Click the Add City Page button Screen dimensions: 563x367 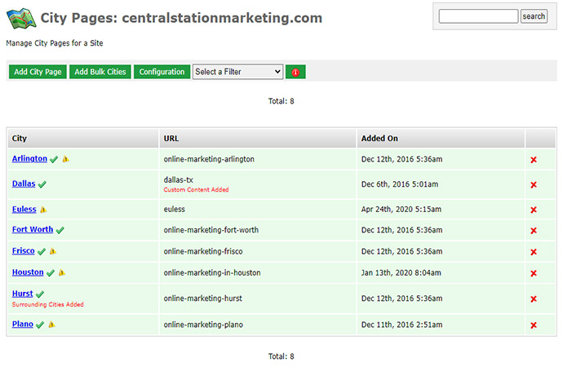[38, 72]
